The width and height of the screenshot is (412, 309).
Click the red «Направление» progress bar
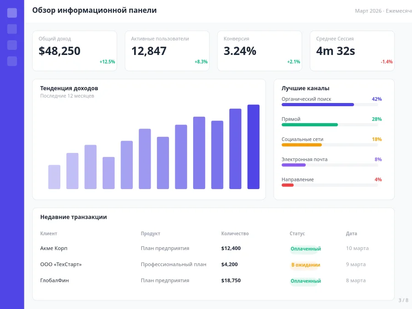point(330,185)
